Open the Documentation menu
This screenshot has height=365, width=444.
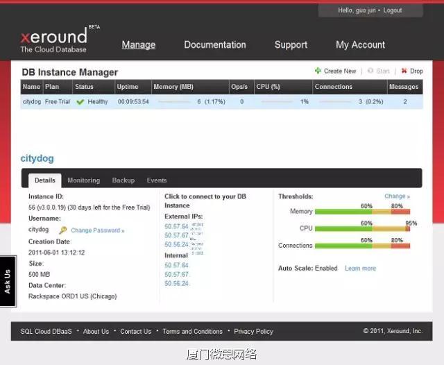click(x=215, y=44)
